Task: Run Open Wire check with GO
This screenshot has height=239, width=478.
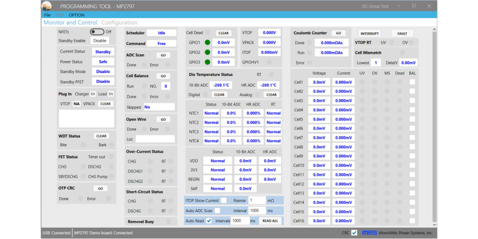Action: coord(163,119)
